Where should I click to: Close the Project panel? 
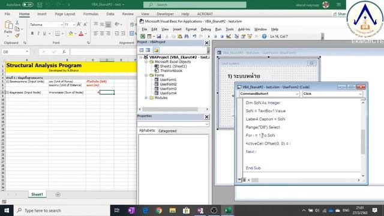click(206, 43)
